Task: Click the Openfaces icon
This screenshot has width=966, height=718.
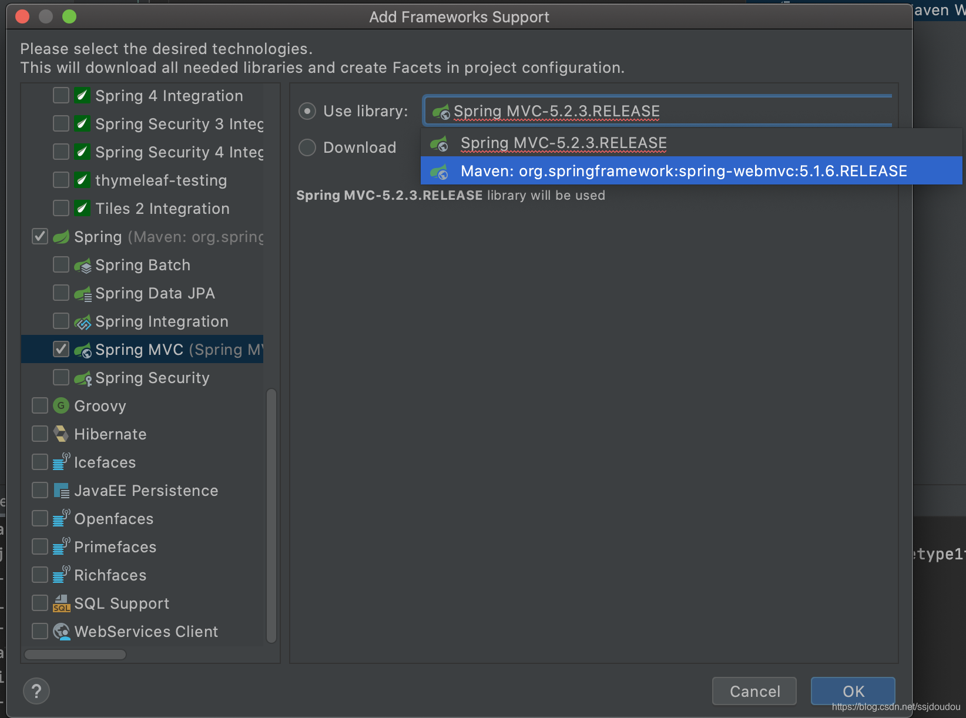Action: [61, 518]
